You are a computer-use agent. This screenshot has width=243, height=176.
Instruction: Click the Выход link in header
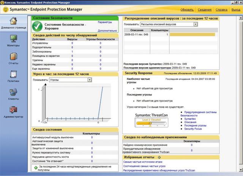tap(236, 10)
